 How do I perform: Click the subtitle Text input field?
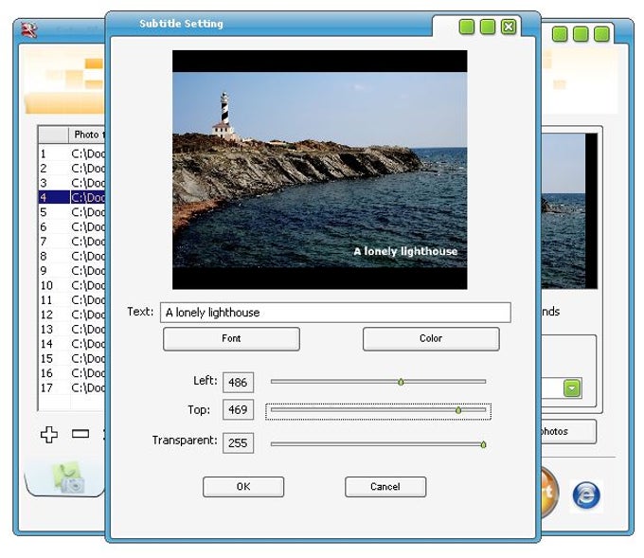coord(335,313)
